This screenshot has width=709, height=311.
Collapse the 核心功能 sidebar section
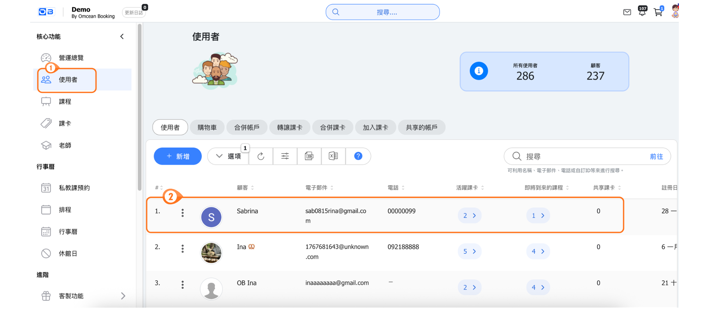122,37
